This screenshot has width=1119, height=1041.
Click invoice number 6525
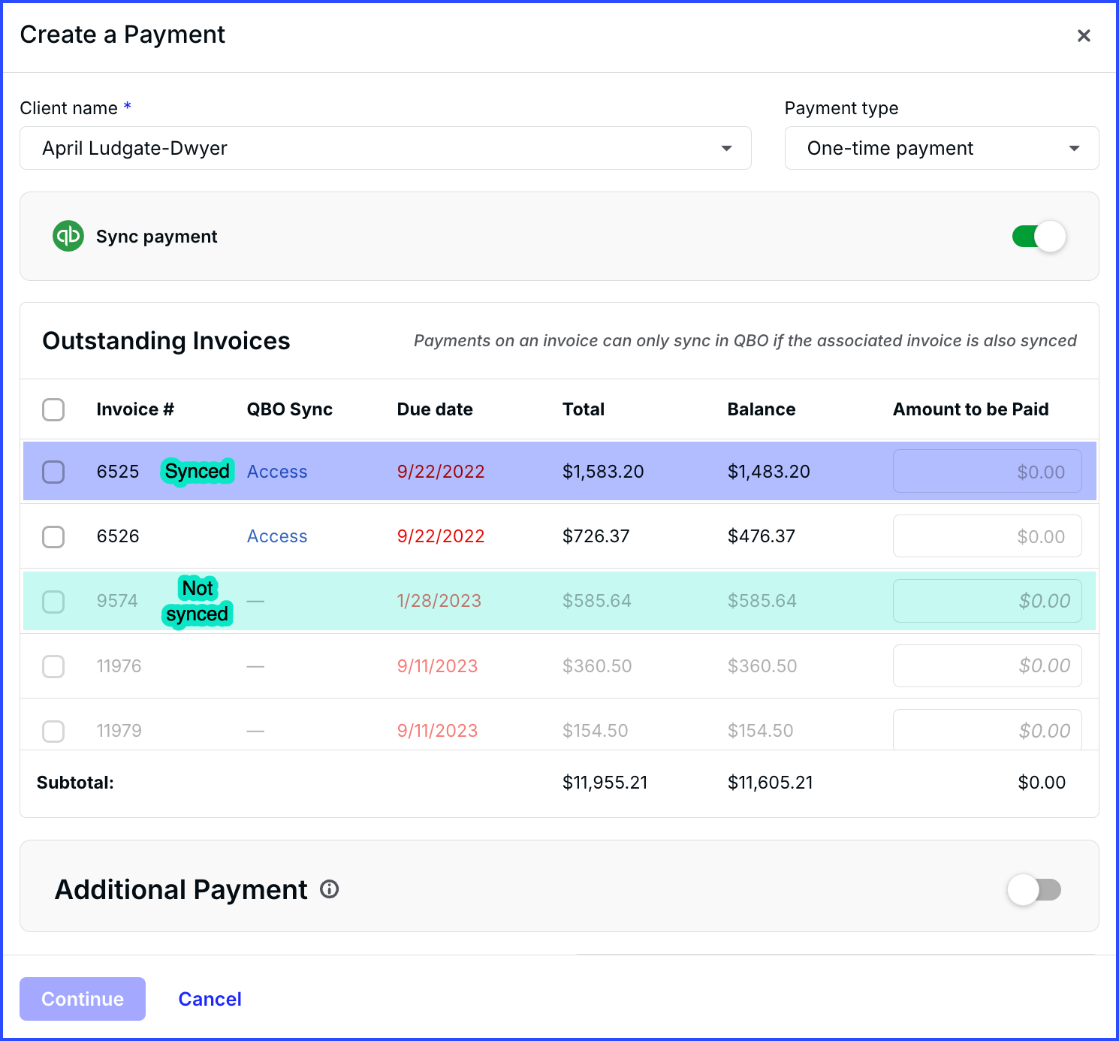click(x=118, y=472)
